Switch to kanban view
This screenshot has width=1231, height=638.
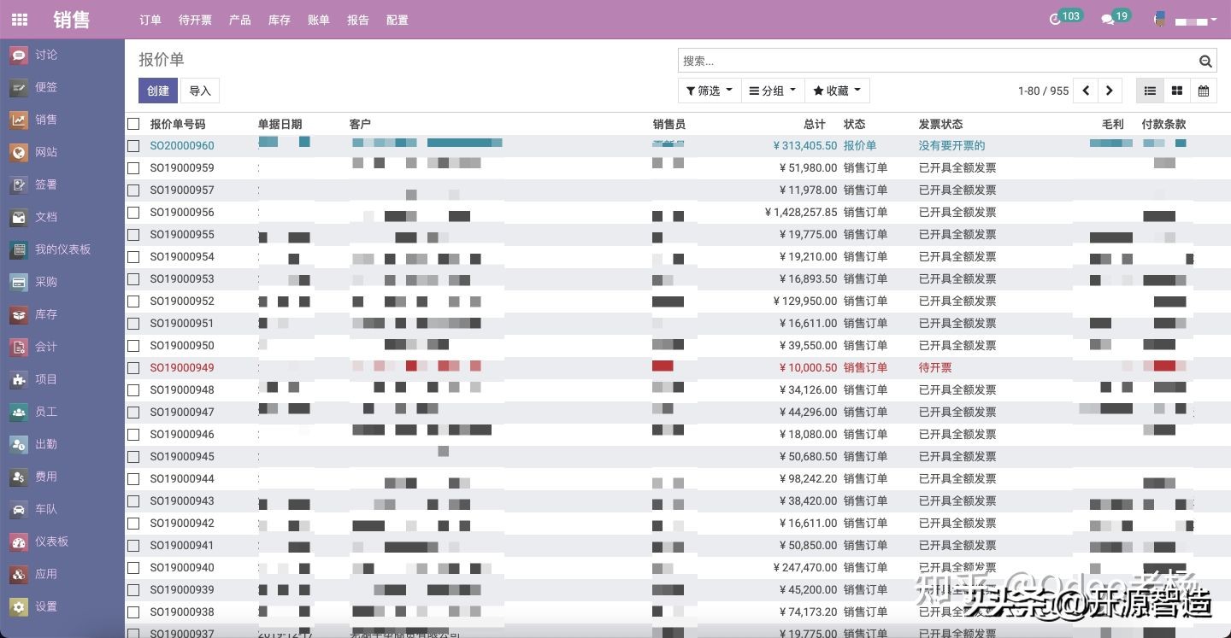click(1177, 91)
